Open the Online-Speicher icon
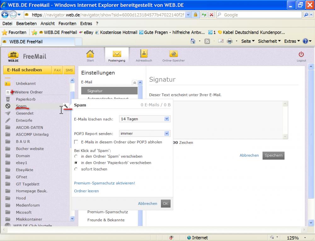 pos(174,54)
